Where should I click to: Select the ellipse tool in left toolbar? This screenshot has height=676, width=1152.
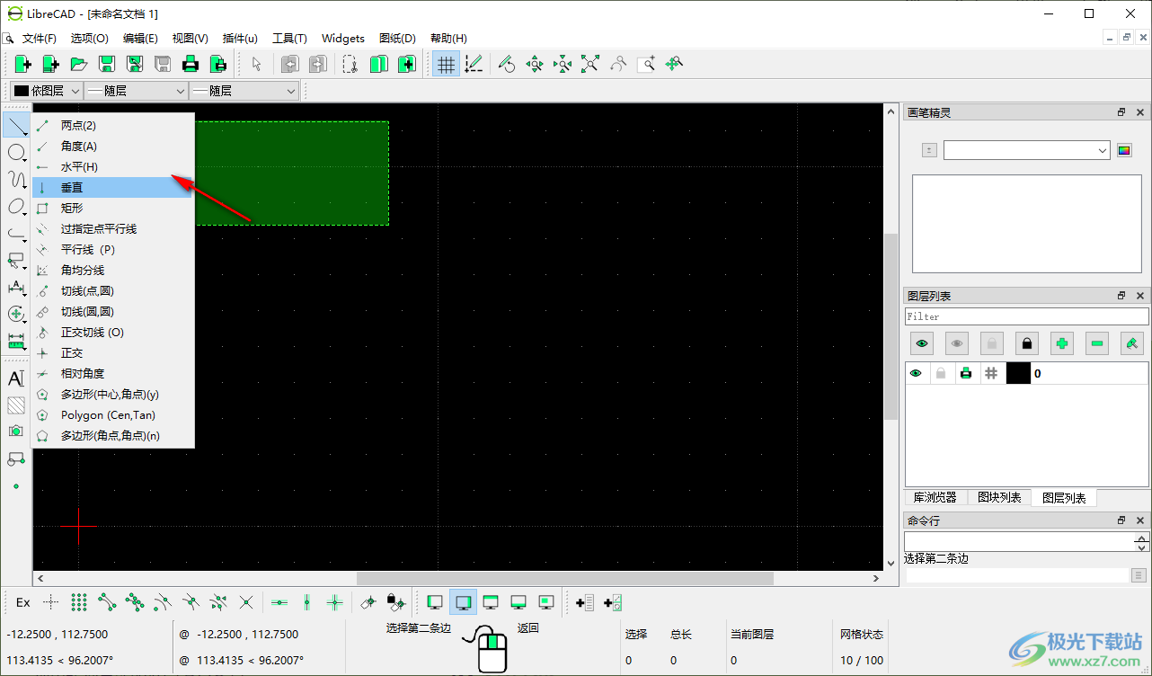(x=16, y=207)
